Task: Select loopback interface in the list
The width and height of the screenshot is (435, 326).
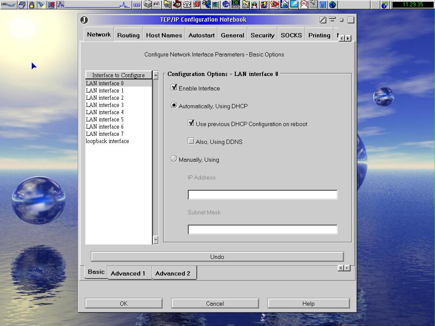Action: pyautogui.click(x=107, y=141)
